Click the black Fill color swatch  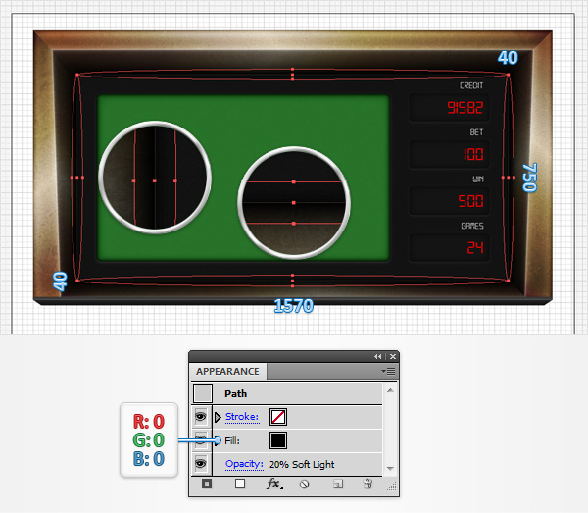pos(278,440)
